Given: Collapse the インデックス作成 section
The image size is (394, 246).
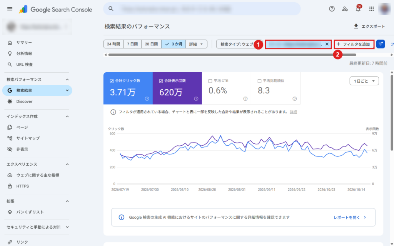Looking at the screenshot, I should (67, 116).
